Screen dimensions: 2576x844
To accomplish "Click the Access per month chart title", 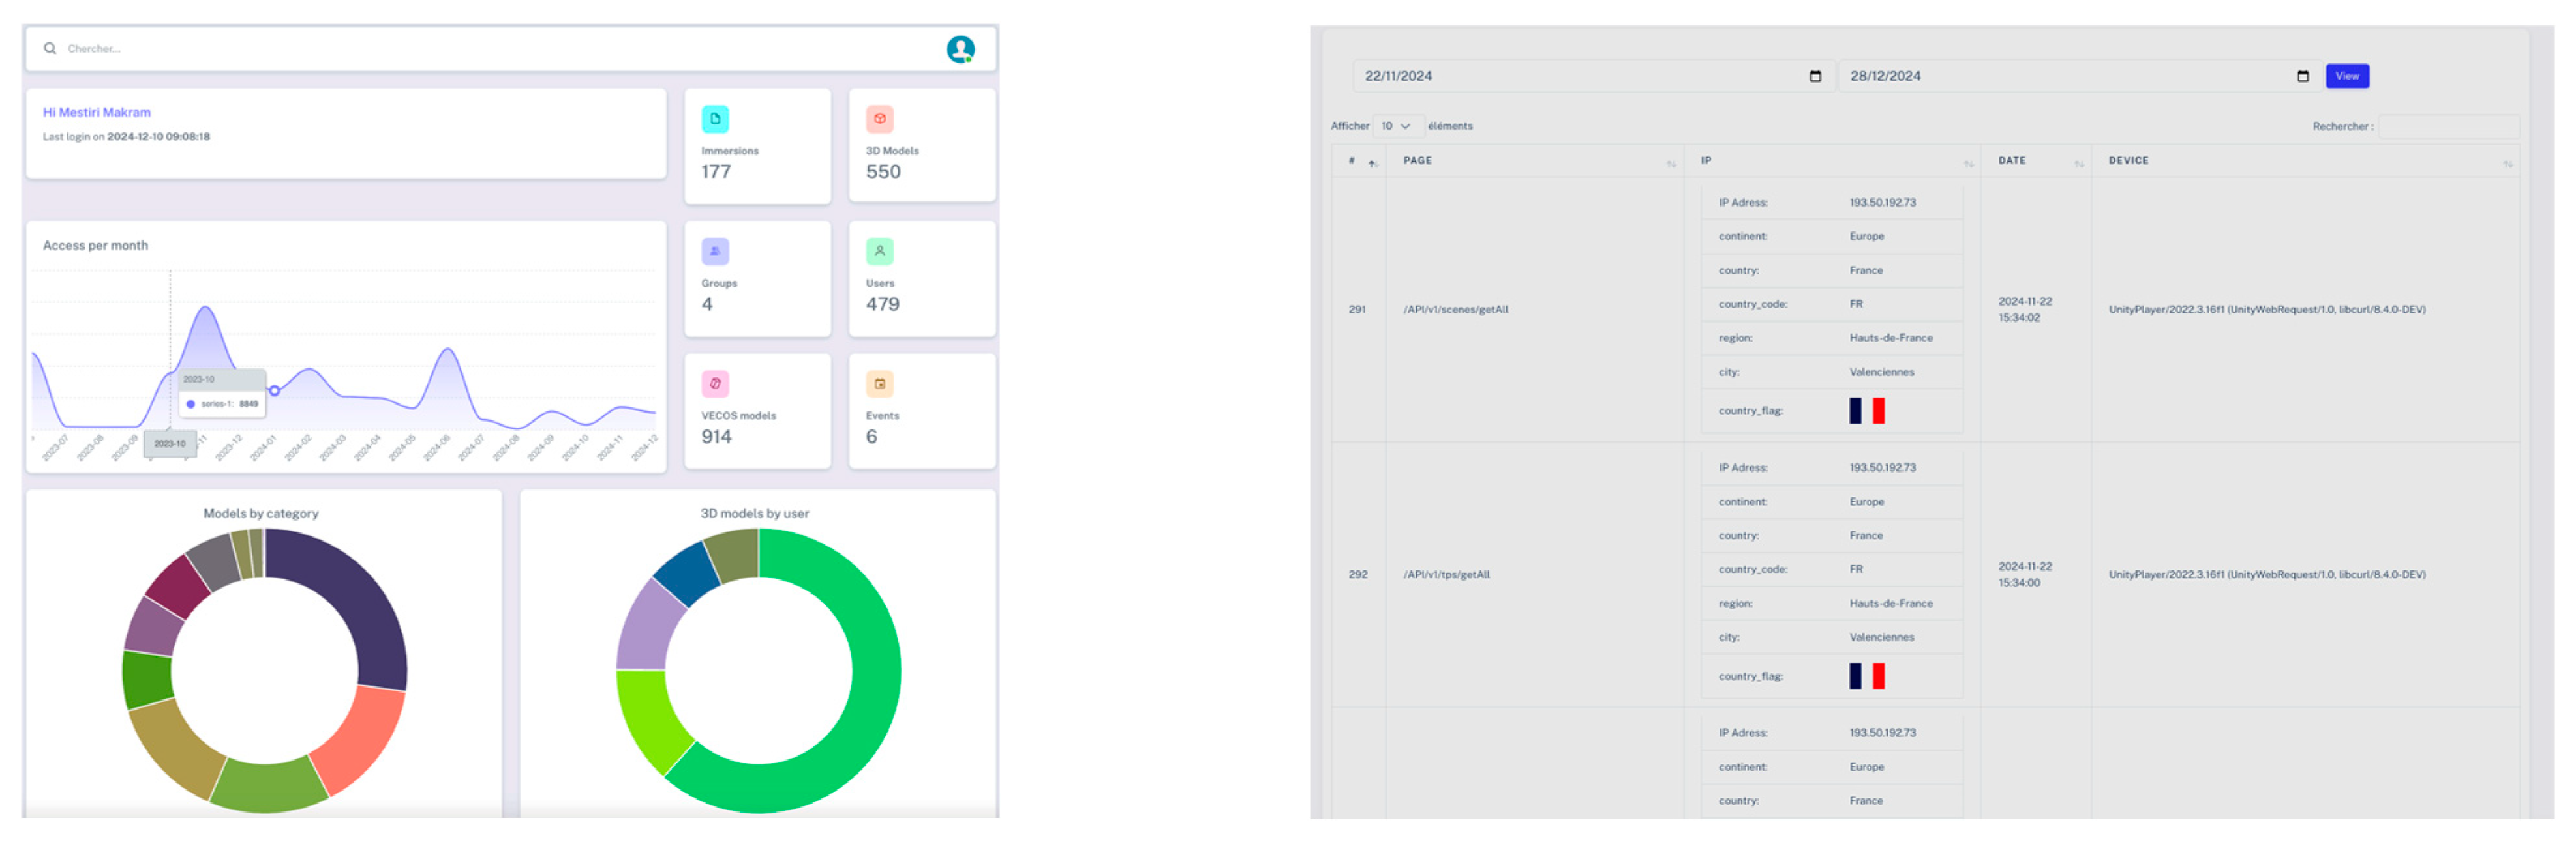I will [x=95, y=246].
